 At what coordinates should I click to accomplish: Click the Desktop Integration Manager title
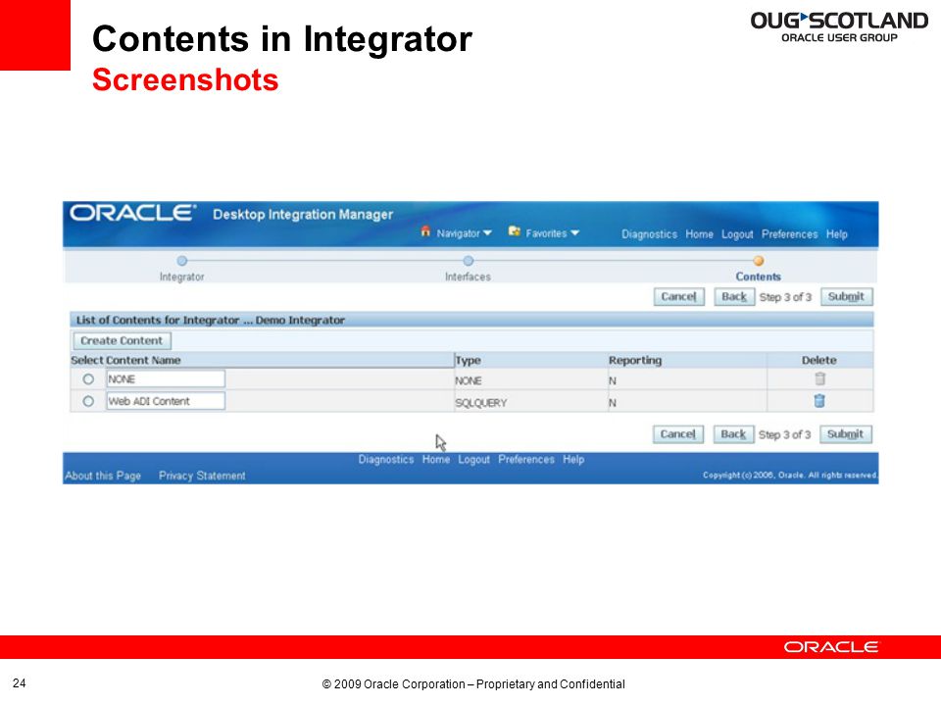point(303,215)
